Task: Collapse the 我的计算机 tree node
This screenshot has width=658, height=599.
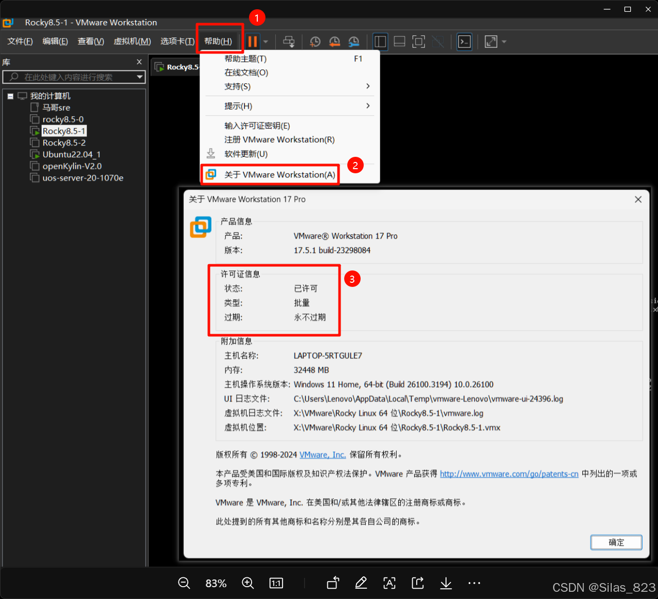Action: pos(10,96)
